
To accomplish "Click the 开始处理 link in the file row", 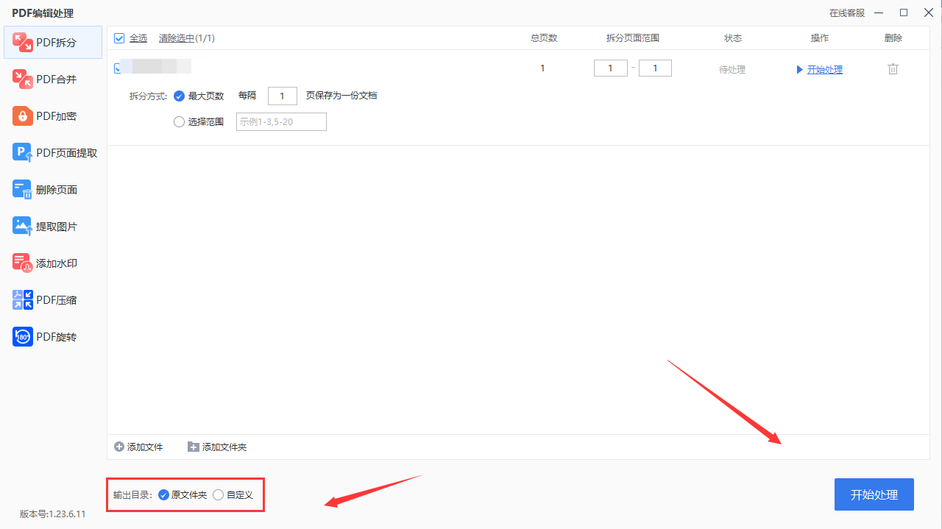I will [x=824, y=70].
